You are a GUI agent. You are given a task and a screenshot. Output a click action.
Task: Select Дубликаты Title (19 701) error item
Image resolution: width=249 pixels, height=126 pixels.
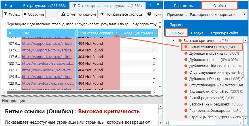coord(215,66)
